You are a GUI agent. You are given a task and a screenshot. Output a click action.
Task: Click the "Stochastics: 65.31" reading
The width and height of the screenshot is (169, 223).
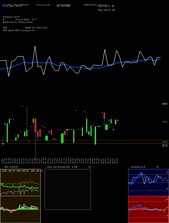point(11,17)
